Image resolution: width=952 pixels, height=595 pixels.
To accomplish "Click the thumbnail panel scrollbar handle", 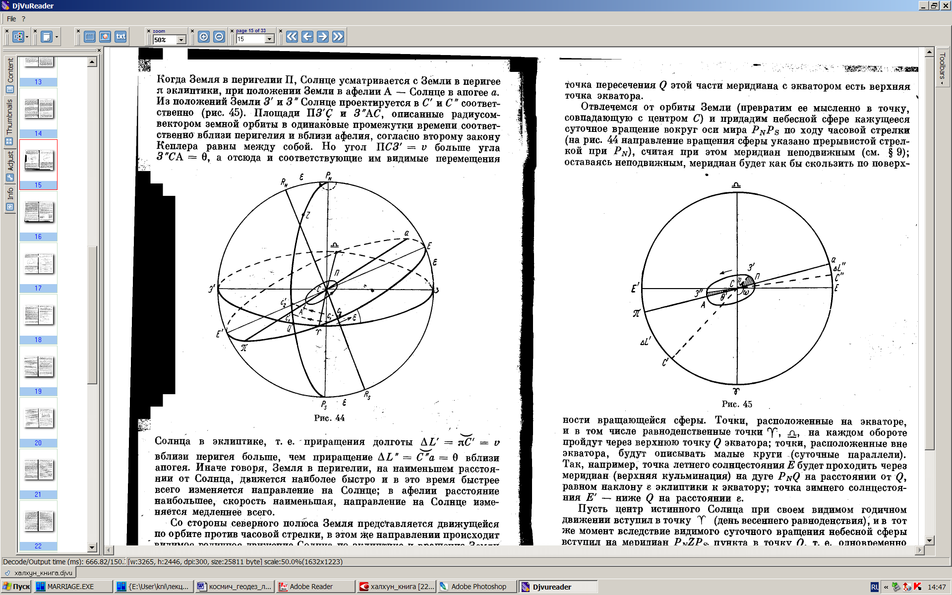I will [x=92, y=314].
